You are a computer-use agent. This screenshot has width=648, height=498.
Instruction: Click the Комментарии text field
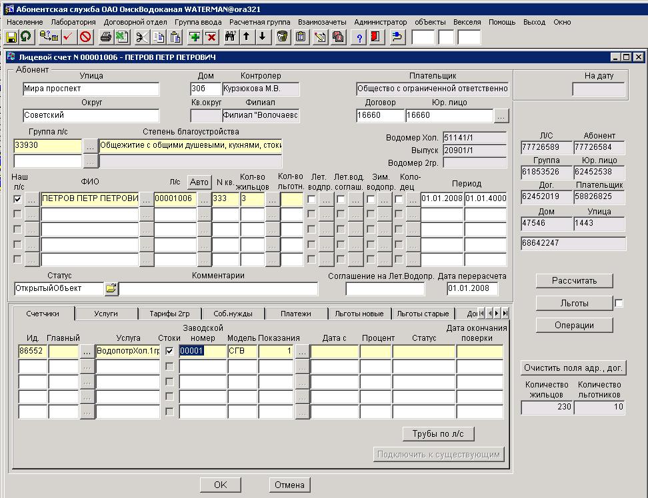click(218, 289)
